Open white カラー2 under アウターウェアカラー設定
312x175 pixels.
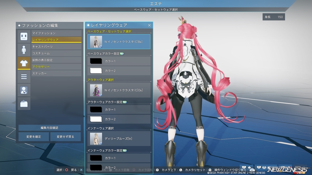tap(119, 119)
